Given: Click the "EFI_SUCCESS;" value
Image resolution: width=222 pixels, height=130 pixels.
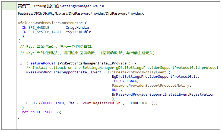Looking at the screenshot, I should tap(49, 112).
